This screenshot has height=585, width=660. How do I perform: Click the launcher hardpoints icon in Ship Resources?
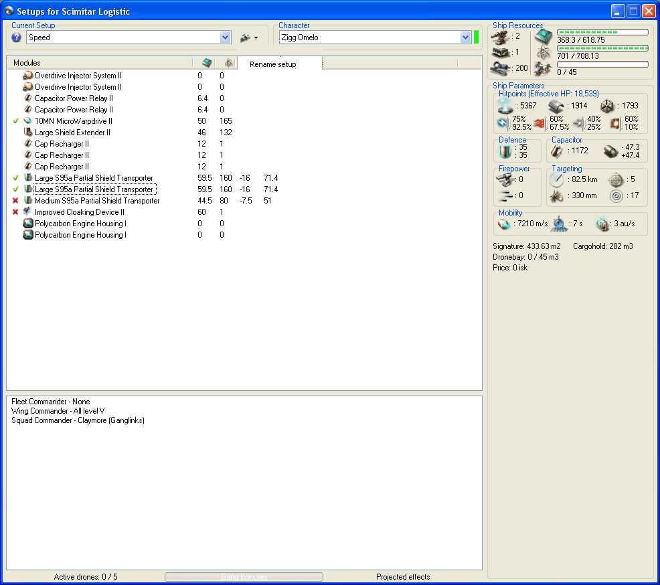coord(500,53)
